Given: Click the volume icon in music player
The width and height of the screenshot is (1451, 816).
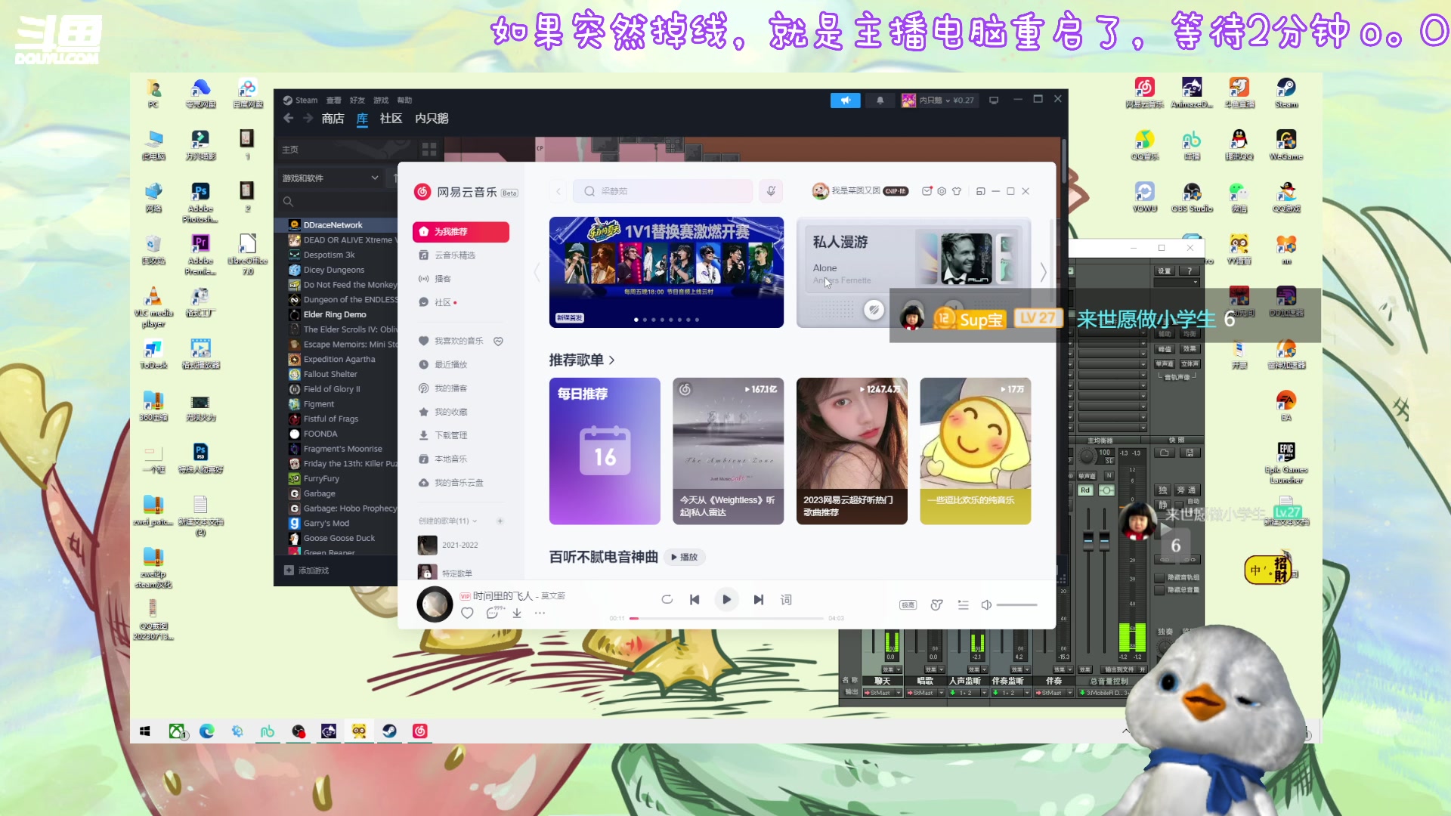Looking at the screenshot, I should 985,604.
